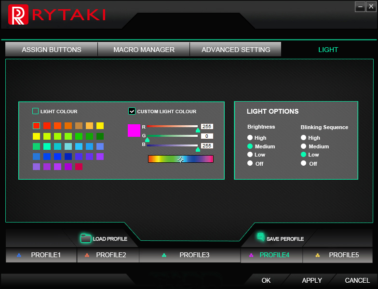Click the G value input field
The width and height of the screenshot is (378, 289).
click(207, 136)
